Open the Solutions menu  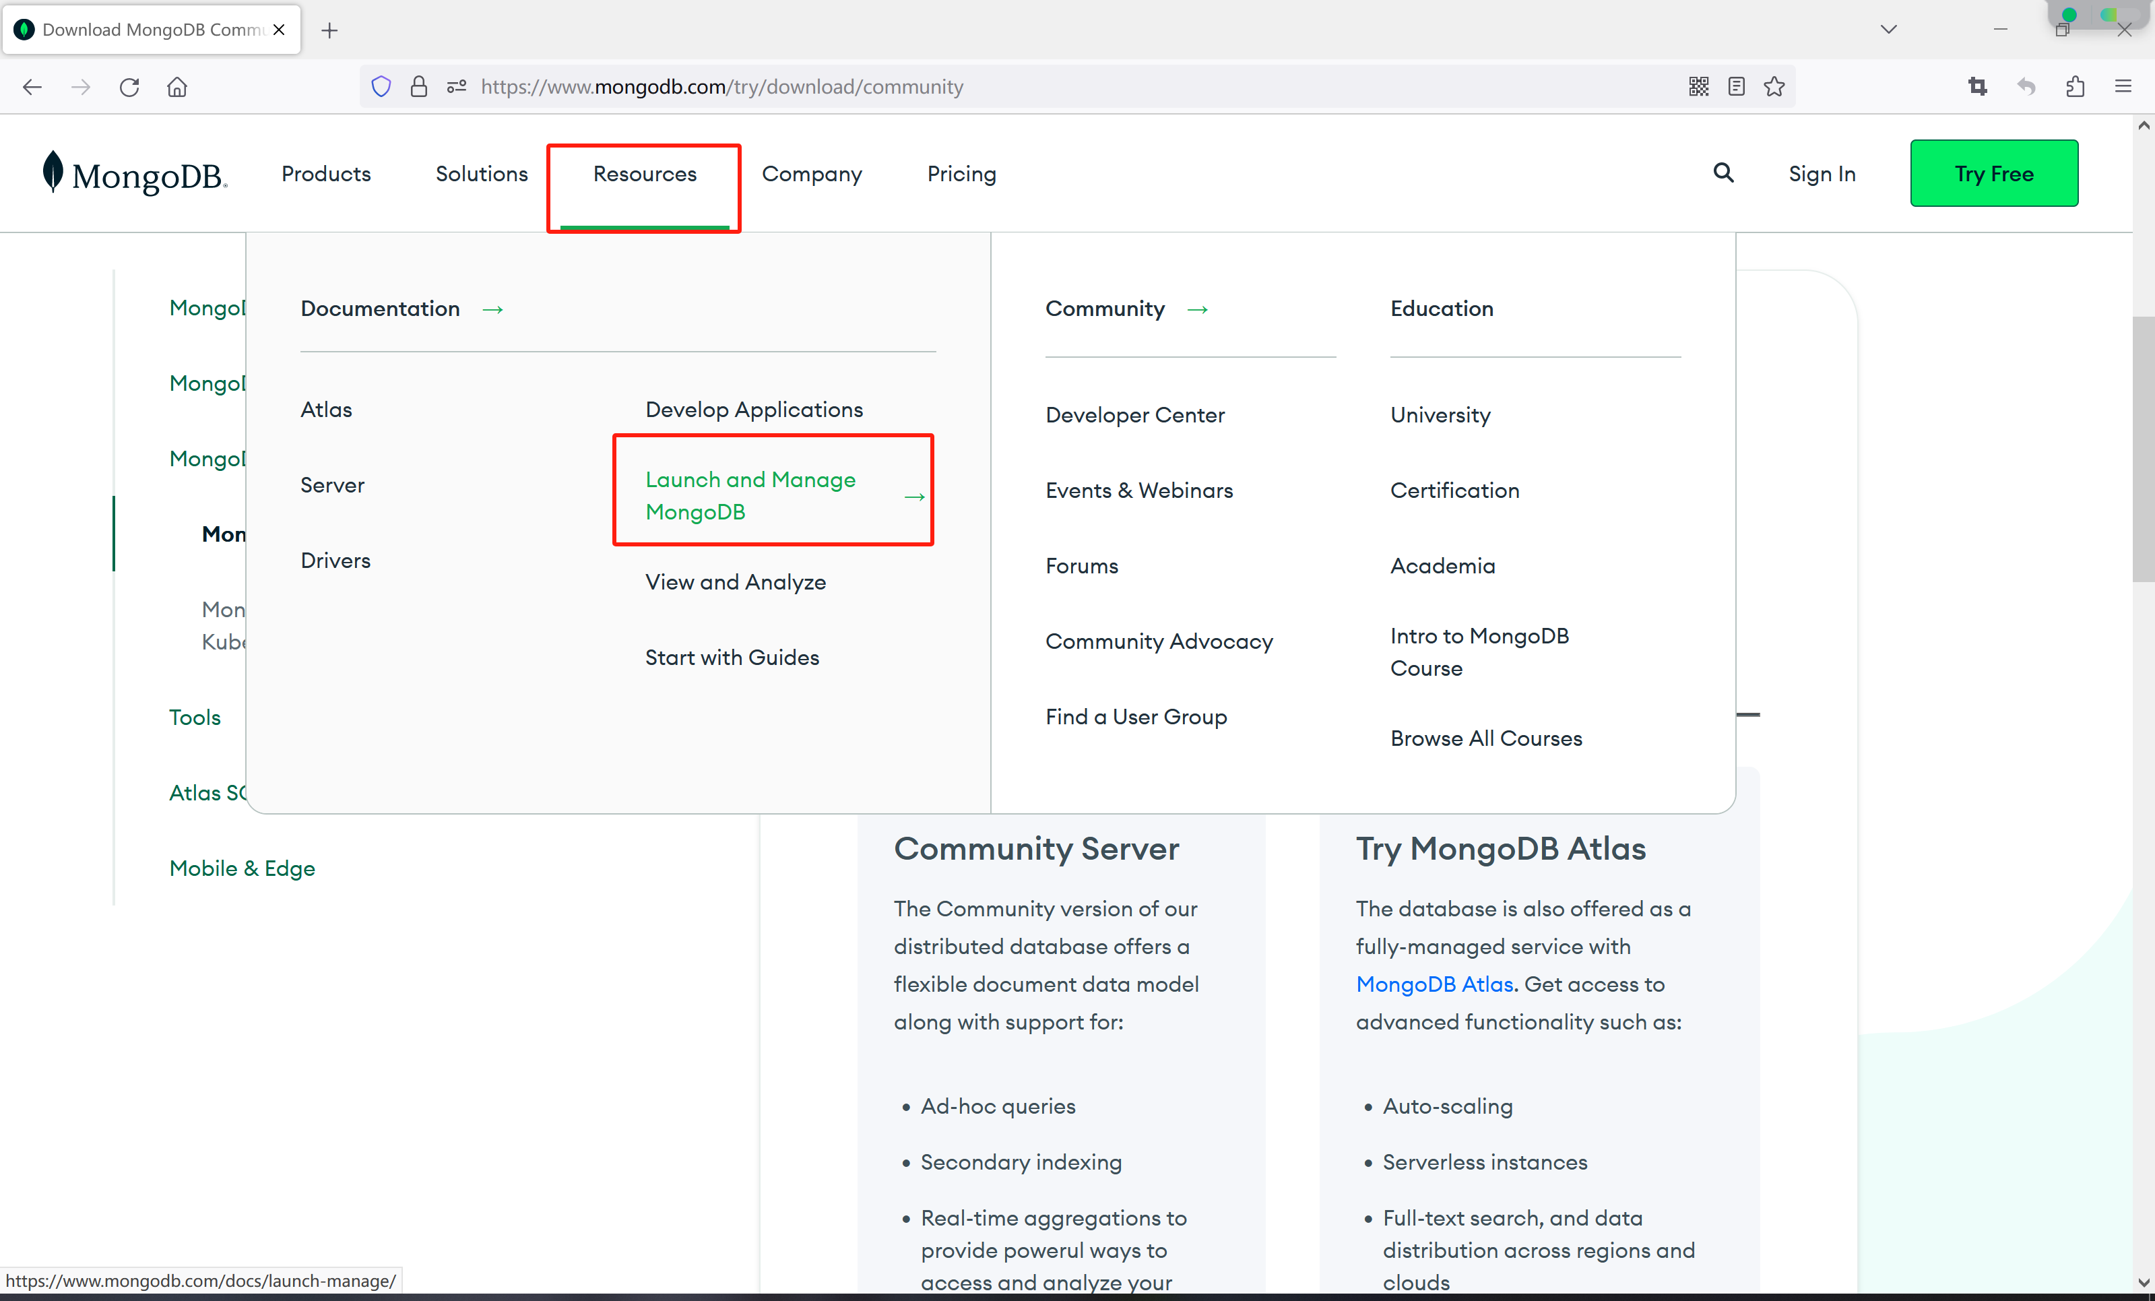[482, 174]
